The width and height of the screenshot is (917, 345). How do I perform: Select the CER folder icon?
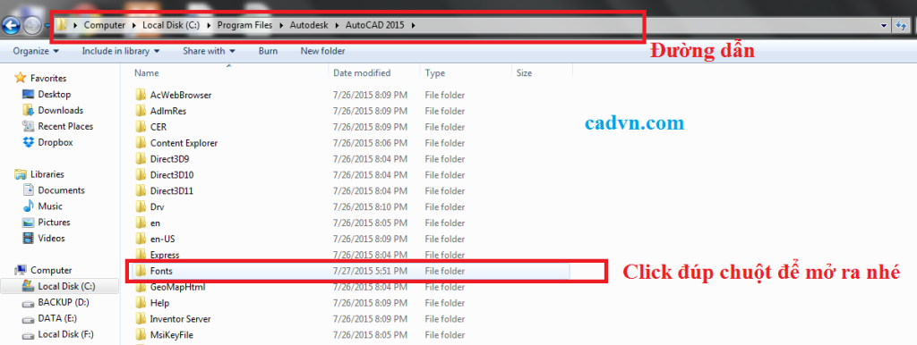click(x=141, y=127)
